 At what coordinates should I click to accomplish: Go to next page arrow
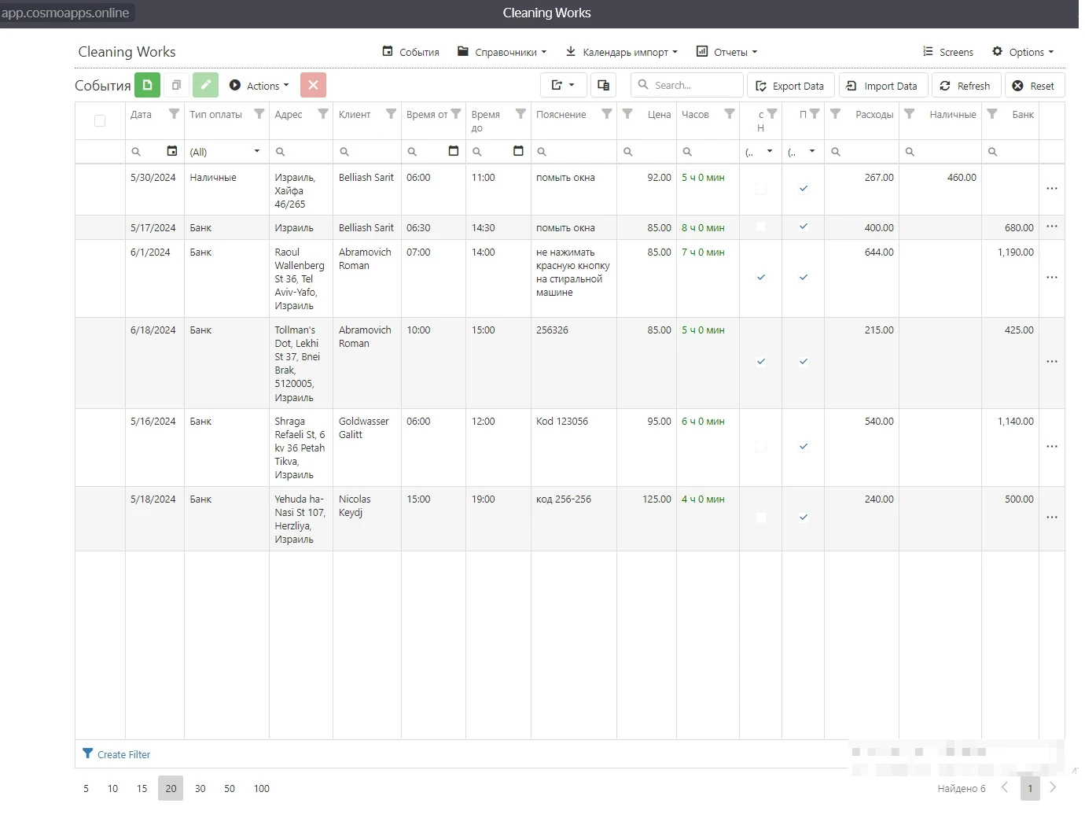click(x=1053, y=787)
